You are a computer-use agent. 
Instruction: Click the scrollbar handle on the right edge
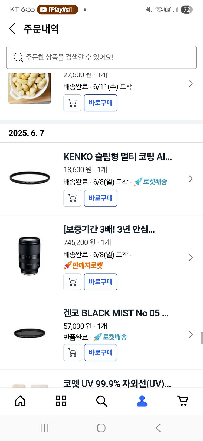(x=202, y=338)
